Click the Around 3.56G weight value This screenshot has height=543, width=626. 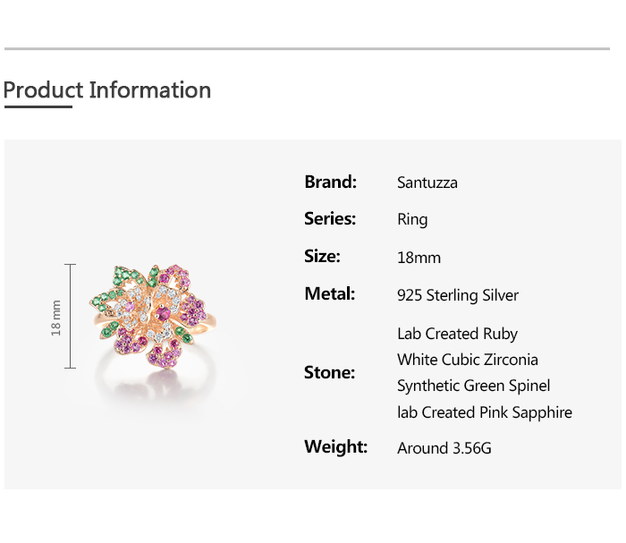444,448
